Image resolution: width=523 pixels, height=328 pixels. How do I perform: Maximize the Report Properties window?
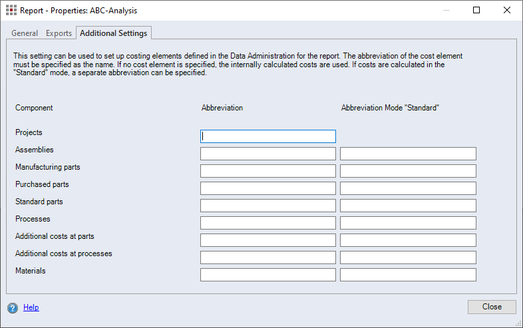[x=476, y=11]
